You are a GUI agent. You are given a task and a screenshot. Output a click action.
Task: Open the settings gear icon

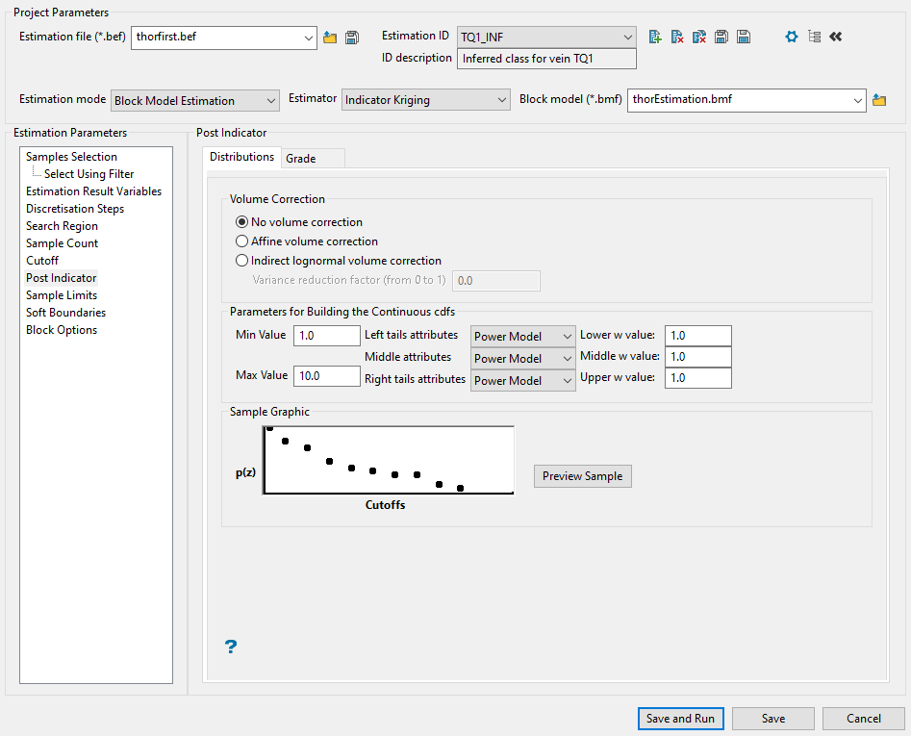[792, 37]
